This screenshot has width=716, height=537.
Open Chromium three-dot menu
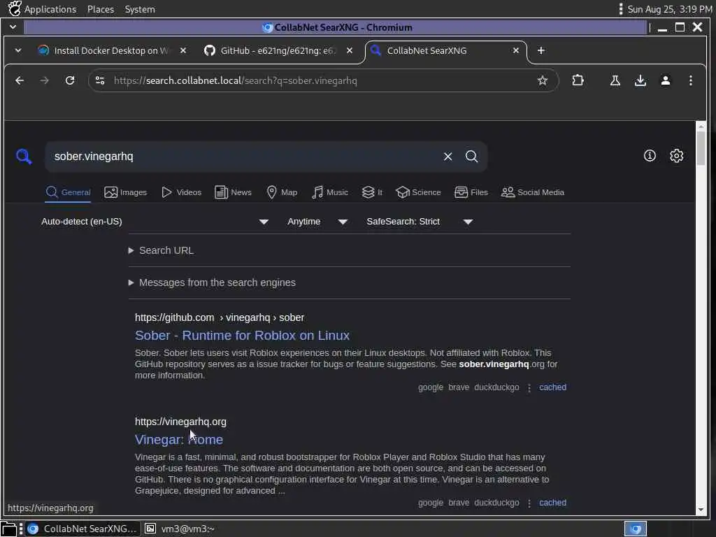pos(690,81)
